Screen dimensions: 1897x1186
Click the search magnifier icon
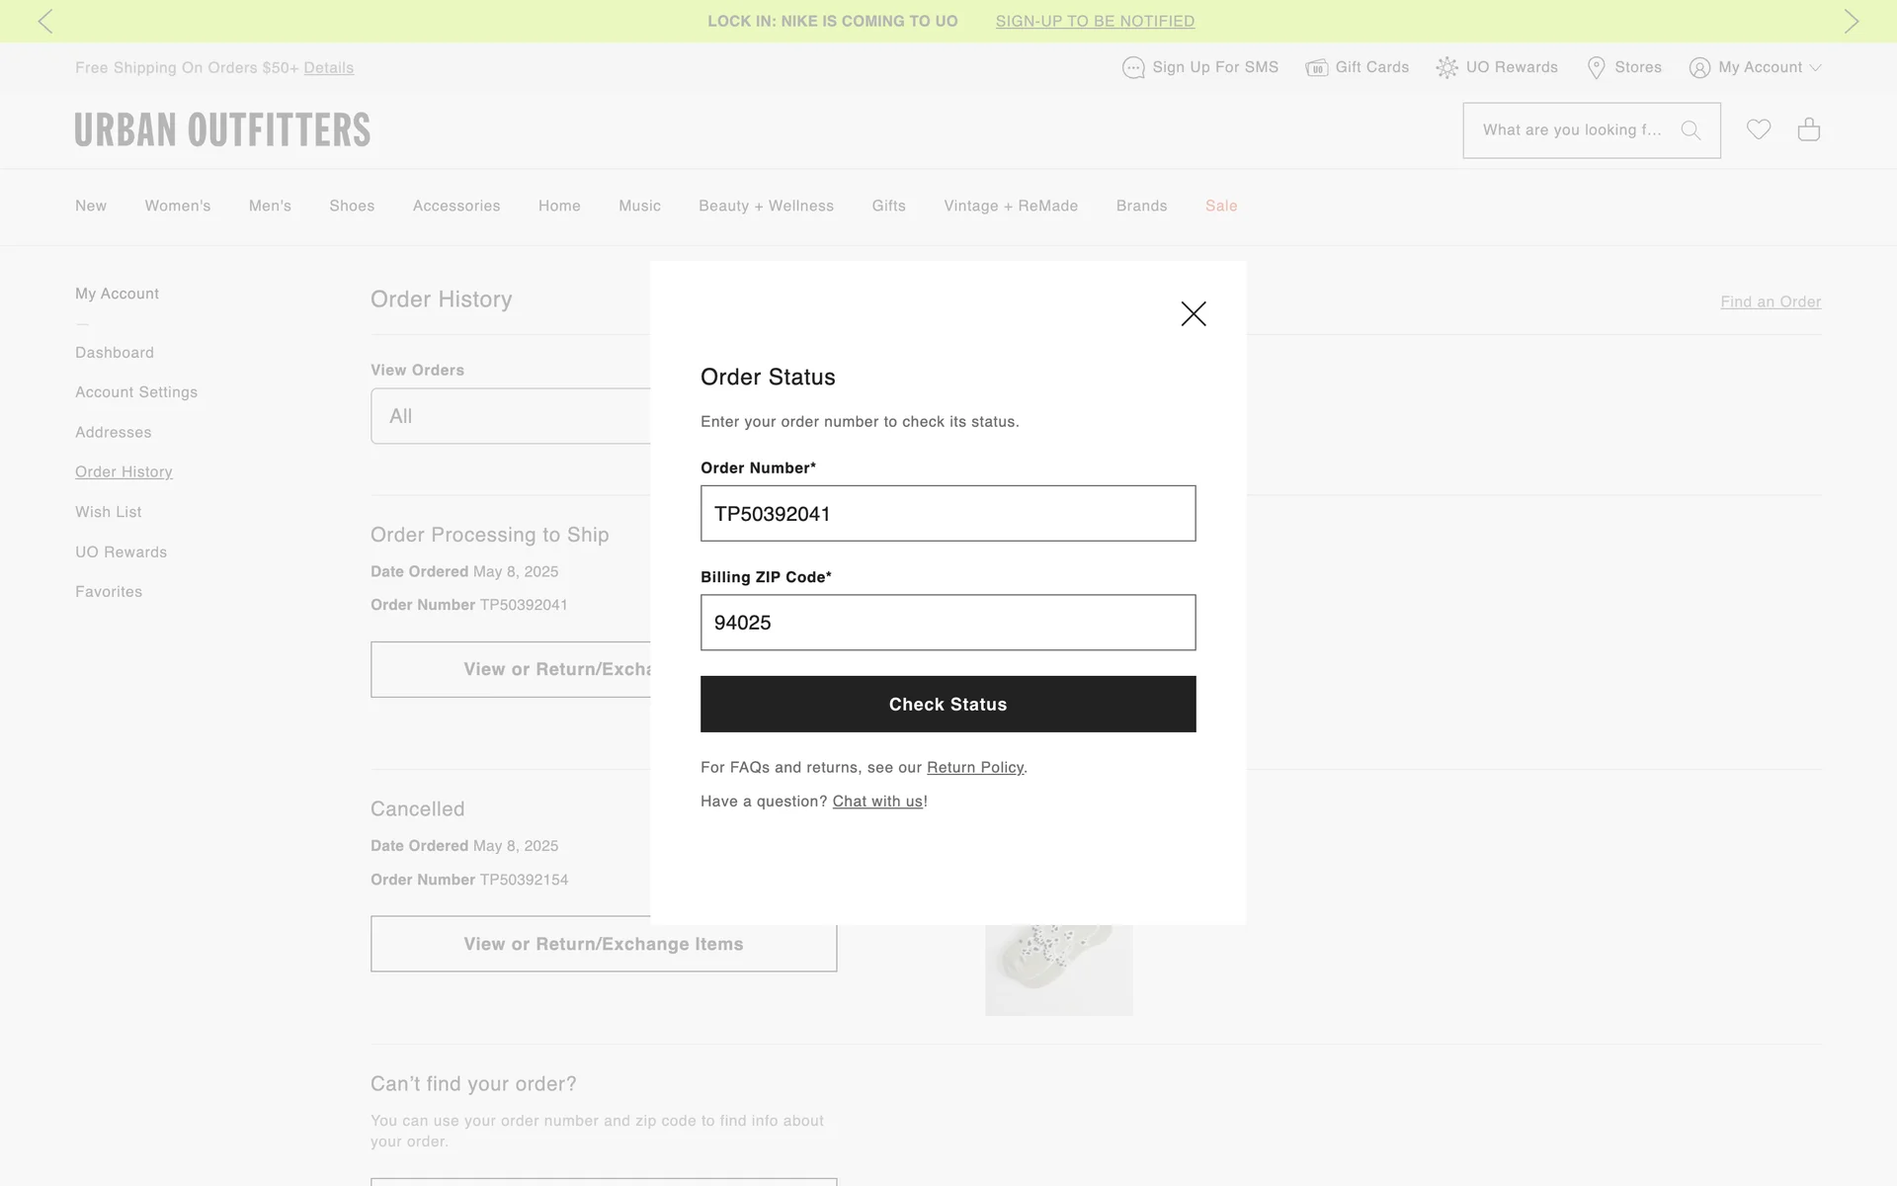(1691, 130)
